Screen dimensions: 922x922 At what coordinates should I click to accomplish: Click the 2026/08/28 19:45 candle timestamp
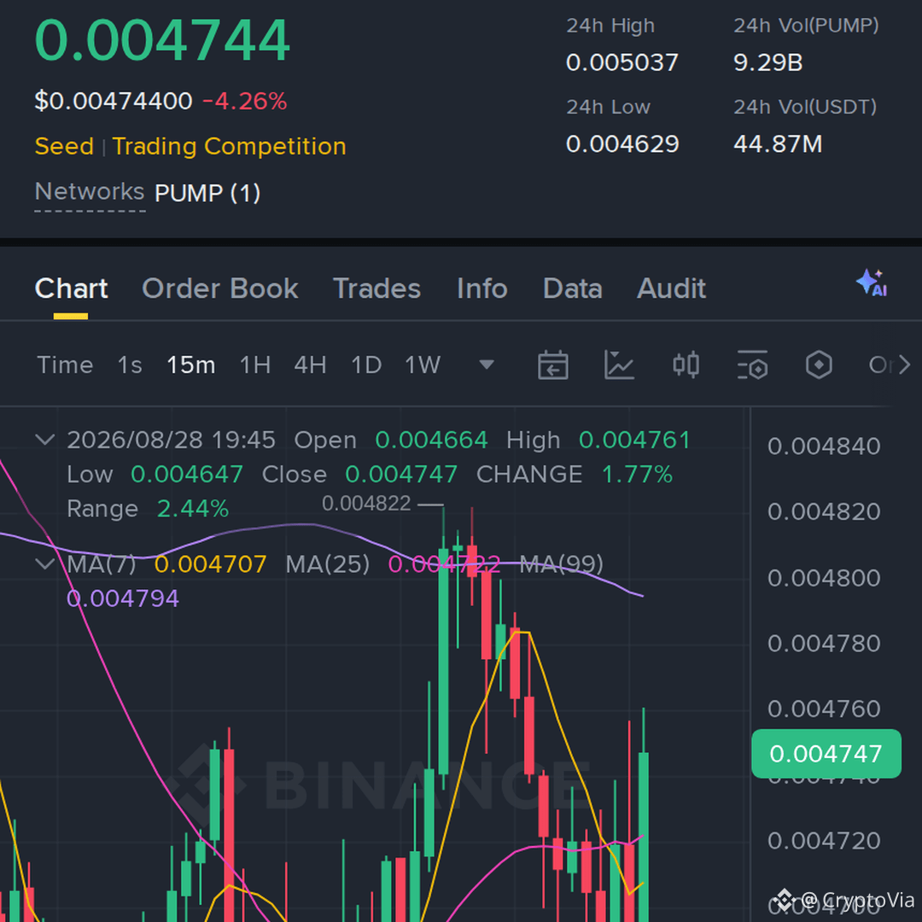pyautogui.click(x=171, y=440)
